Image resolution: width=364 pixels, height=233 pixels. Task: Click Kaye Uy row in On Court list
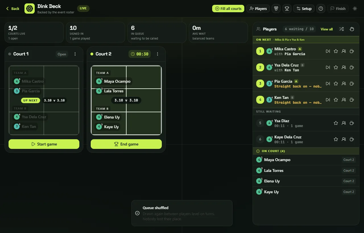[306, 192]
